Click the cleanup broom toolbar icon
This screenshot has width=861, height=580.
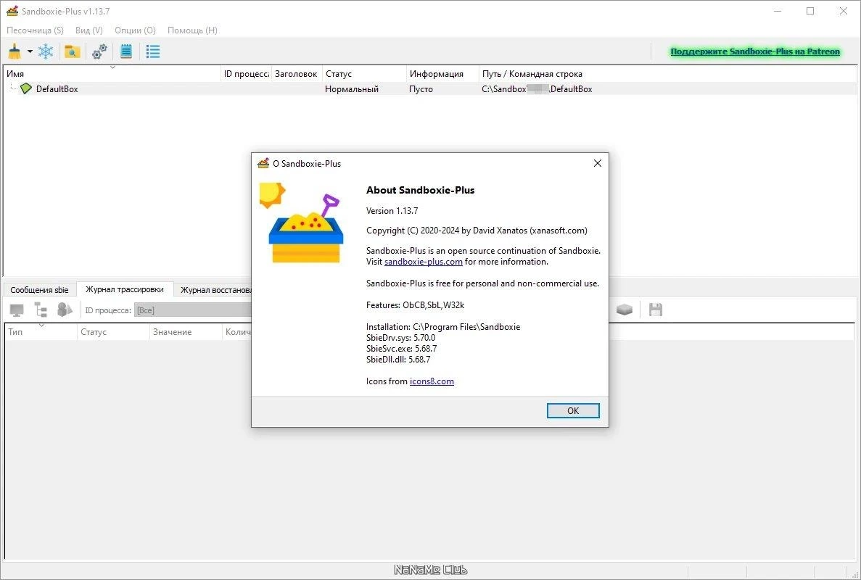pyautogui.click(x=15, y=51)
